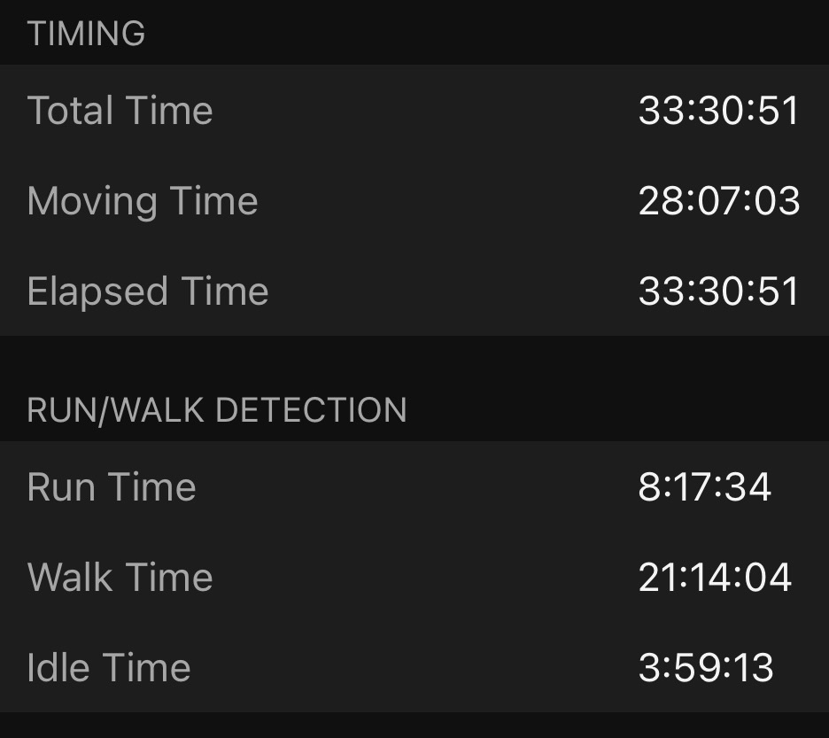The height and width of the screenshot is (738, 829).
Task: Select the Walk Time label
Action: 120,578
